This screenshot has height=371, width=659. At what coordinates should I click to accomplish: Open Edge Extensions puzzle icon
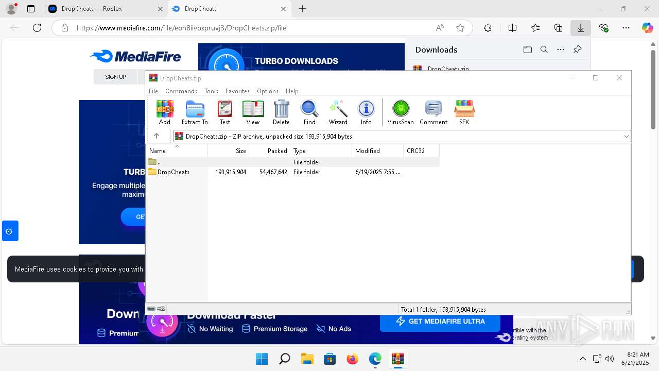488,28
